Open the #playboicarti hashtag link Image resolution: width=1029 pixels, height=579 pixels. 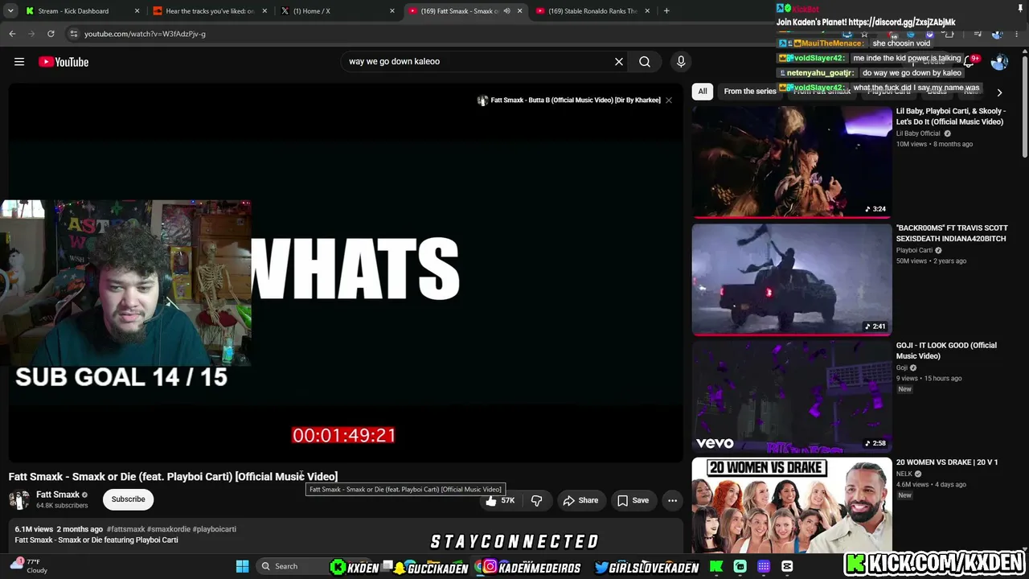pos(213,529)
